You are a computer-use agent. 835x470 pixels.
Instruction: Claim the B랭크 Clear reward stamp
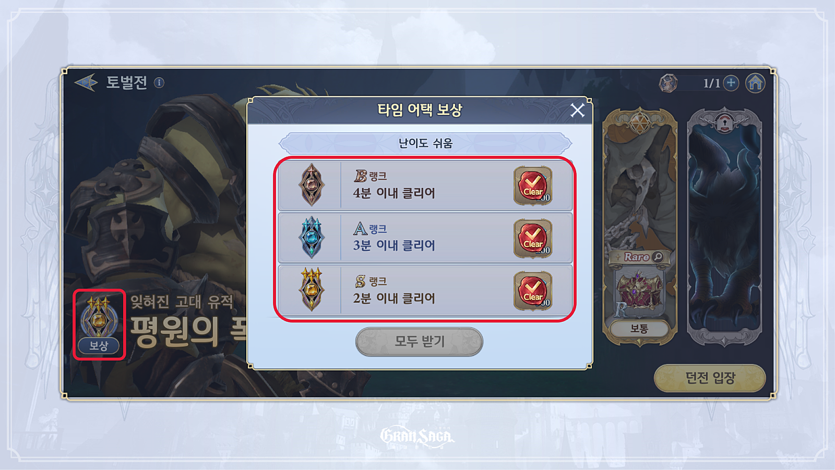tap(533, 185)
